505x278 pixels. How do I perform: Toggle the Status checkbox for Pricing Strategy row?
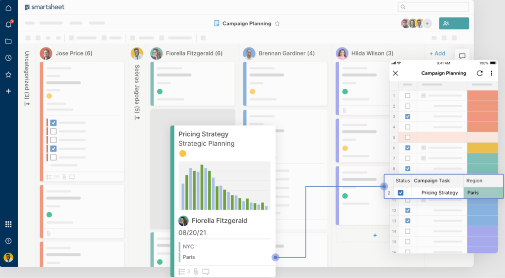click(x=400, y=193)
